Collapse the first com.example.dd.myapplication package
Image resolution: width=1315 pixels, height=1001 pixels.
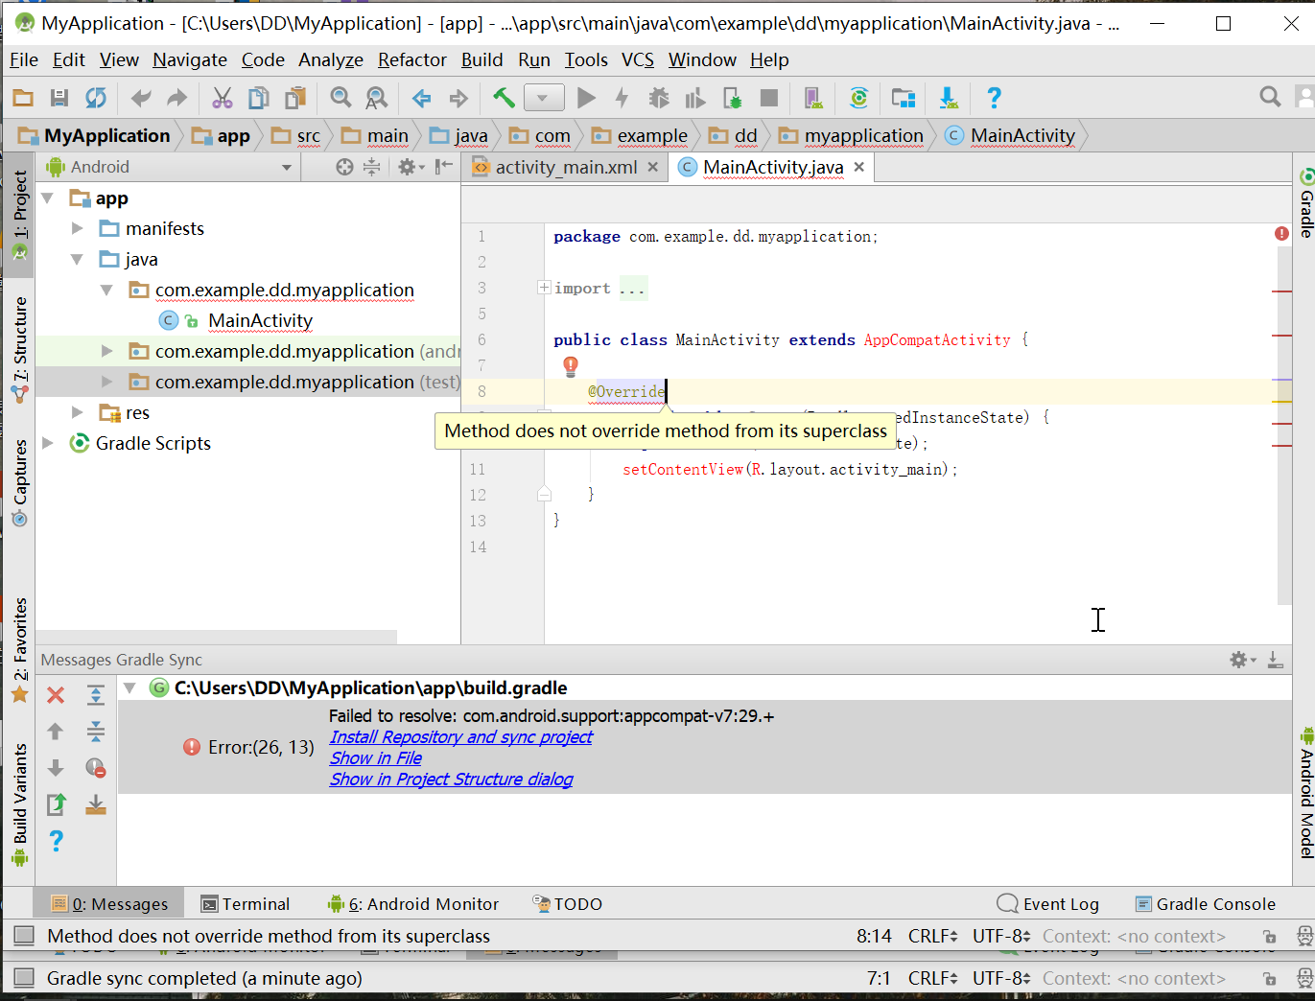click(x=106, y=291)
